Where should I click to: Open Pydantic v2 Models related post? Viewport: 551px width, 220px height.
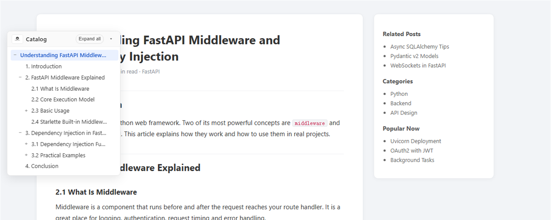click(x=414, y=56)
